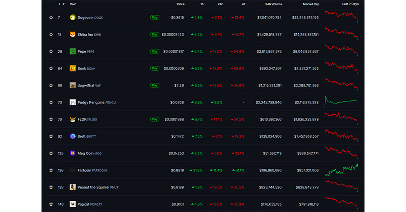This screenshot has width=406, height=212.
Task: Open the Mog Coin MOG page
Action: click(90, 153)
